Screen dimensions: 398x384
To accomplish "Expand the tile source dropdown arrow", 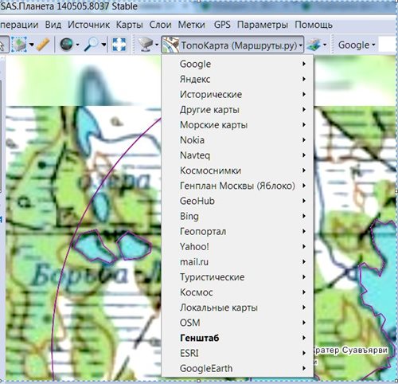I will click(157, 45).
